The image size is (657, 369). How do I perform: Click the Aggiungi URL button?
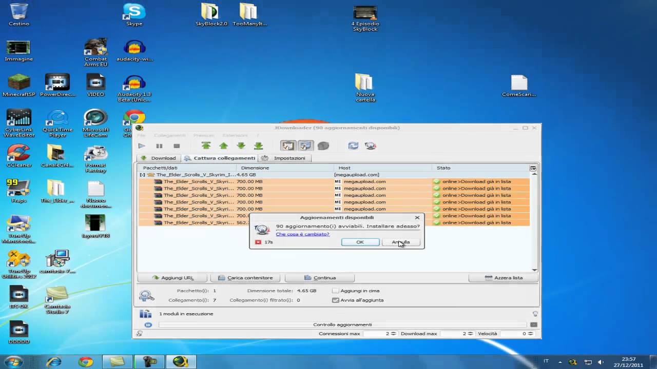172,278
